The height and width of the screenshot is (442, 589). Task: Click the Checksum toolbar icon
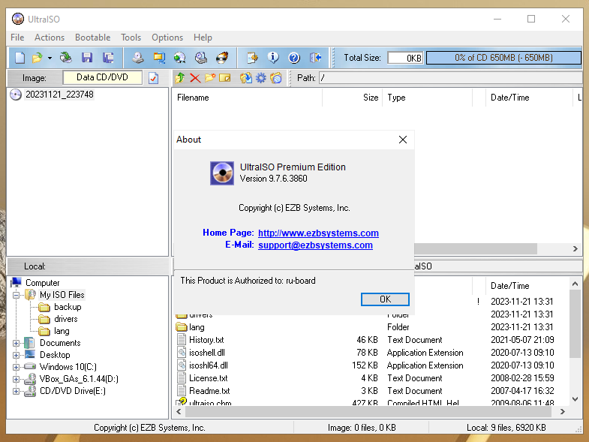tap(252, 58)
